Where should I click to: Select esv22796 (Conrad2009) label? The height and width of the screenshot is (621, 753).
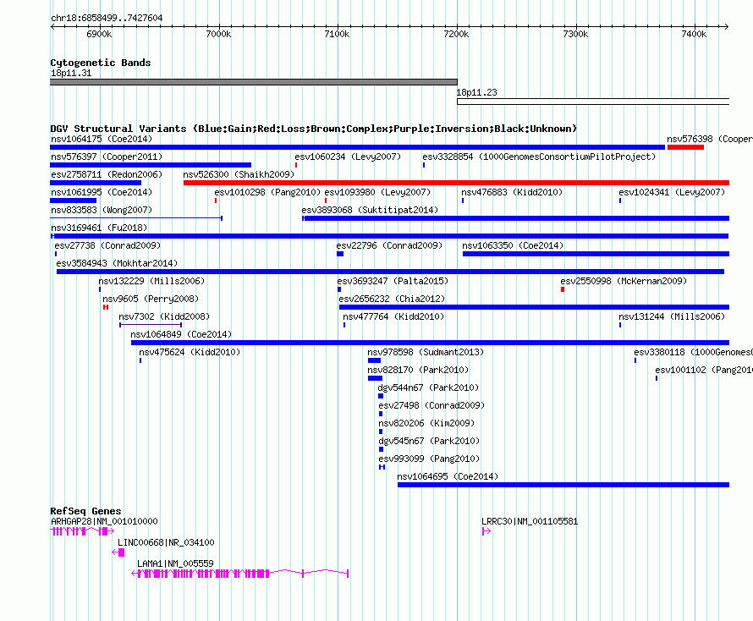click(389, 245)
